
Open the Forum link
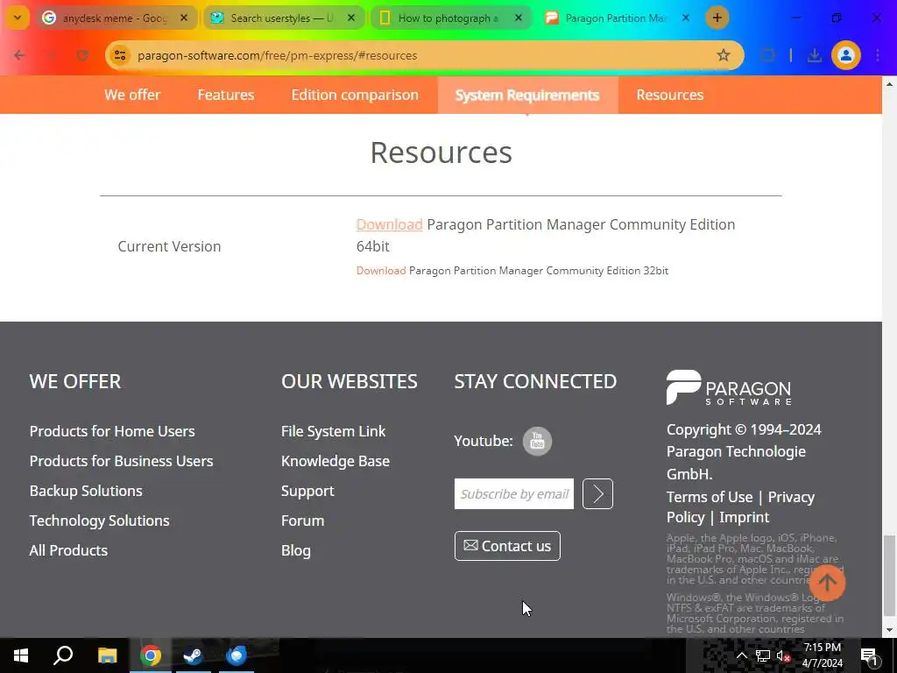coord(302,521)
